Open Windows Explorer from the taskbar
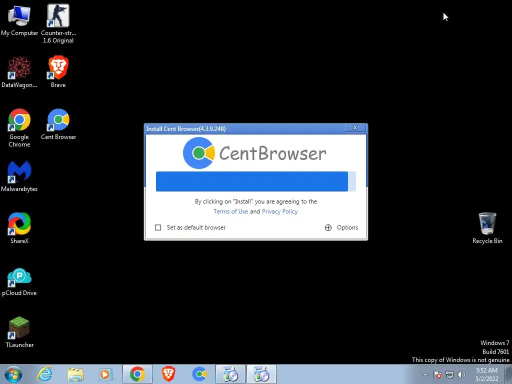The image size is (512, 384). [75, 374]
